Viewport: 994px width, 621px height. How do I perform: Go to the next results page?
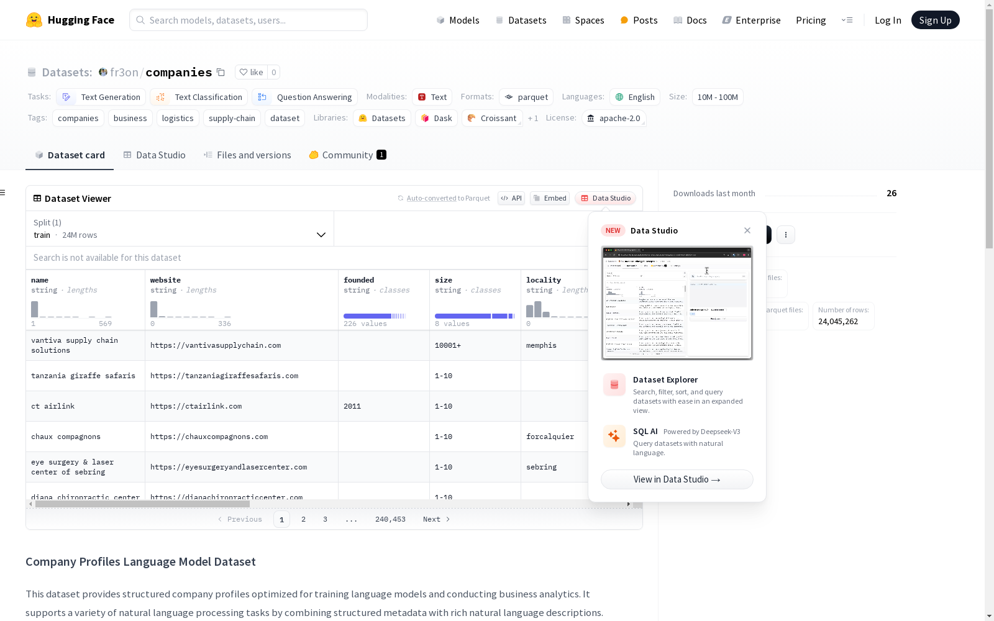[x=436, y=519]
